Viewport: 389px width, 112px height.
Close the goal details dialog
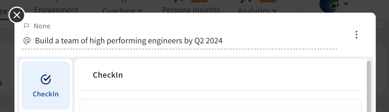(17, 15)
